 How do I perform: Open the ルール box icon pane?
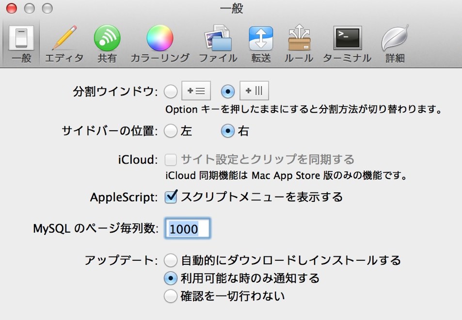pos(299,44)
